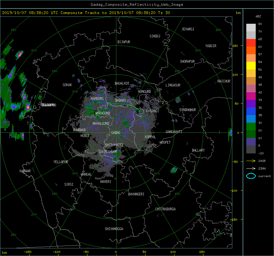Click the BADAMI city label
Screen dimensions: 274x256
click(121, 100)
